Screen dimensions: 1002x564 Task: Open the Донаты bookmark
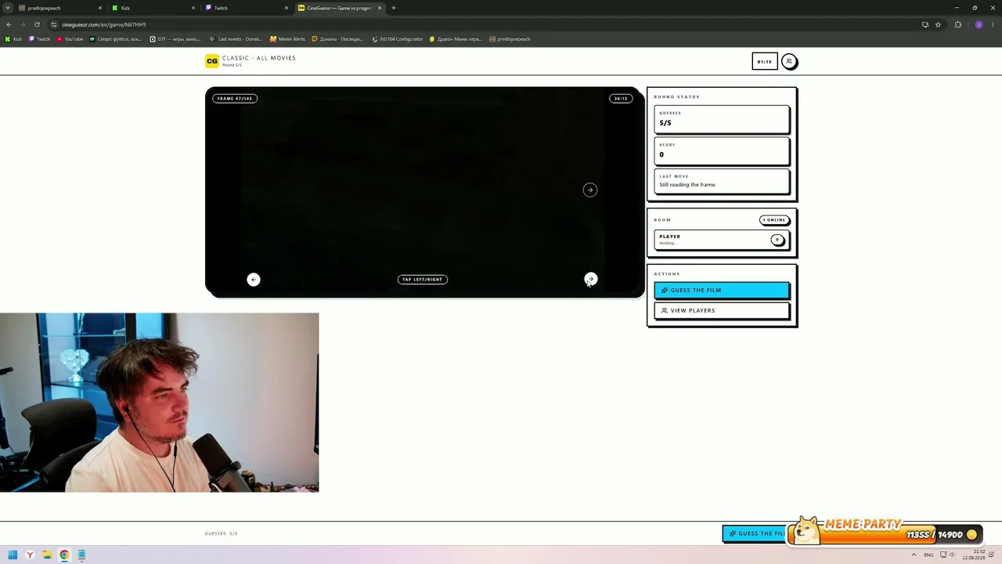(337, 39)
